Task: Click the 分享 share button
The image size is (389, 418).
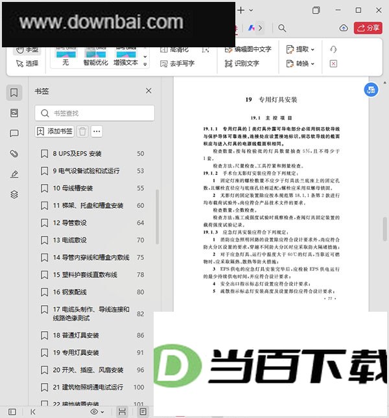Action: pyautogui.click(x=368, y=28)
